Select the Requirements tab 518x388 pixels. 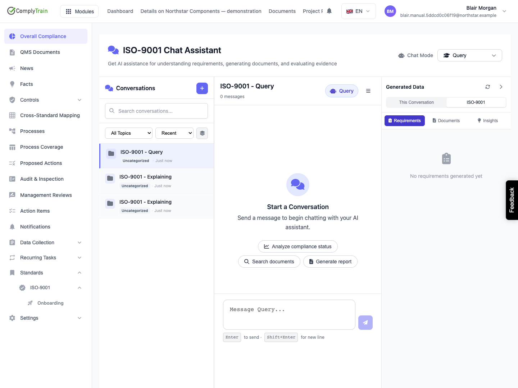(405, 121)
